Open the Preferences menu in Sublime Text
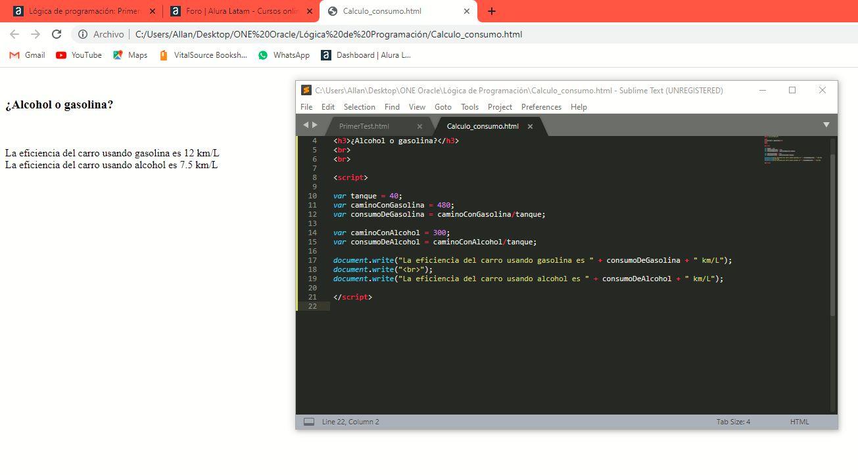Screen dimensions: 858x475 [541, 107]
